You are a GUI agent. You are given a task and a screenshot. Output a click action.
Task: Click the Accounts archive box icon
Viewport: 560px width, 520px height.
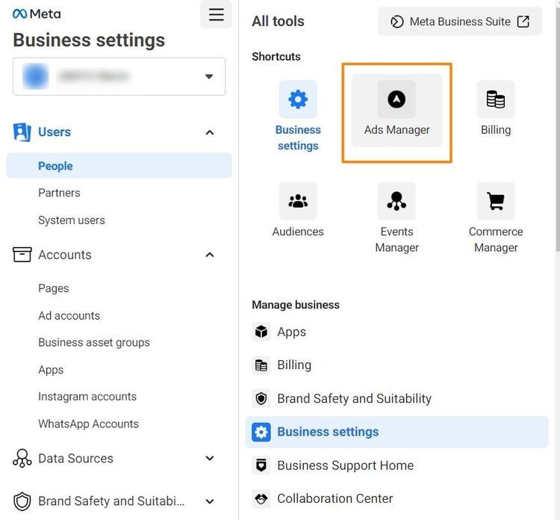click(22, 255)
